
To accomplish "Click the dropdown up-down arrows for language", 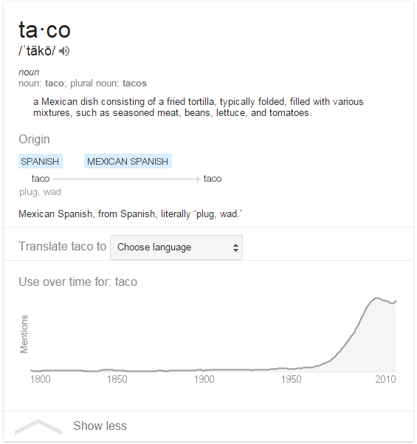I will (235, 247).
